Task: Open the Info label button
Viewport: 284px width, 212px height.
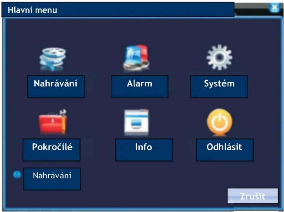Action: [144, 150]
